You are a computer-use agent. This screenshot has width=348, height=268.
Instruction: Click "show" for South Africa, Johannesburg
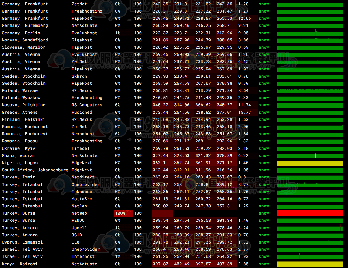tap(264, 170)
